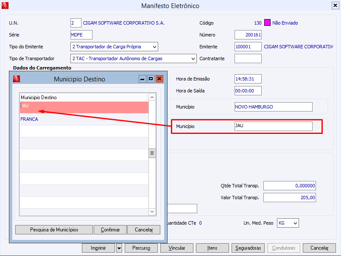Click the CIGAM SOFTWARE CORPORATIVO S.A. U.N. name
The width and height of the screenshot is (341, 256).
pos(123,23)
